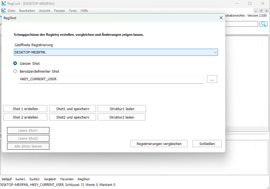
Task: Click the RegCool icon in the menu bar
Action: click(x=3, y=10)
